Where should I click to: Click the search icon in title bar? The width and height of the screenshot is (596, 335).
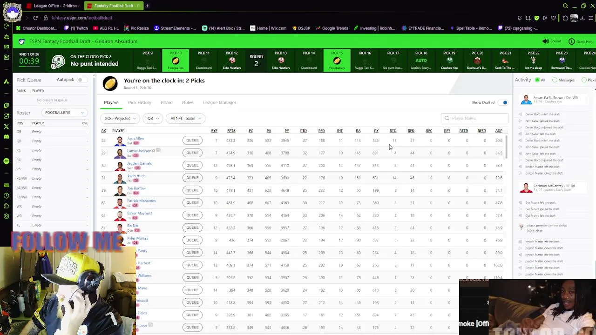565,6
